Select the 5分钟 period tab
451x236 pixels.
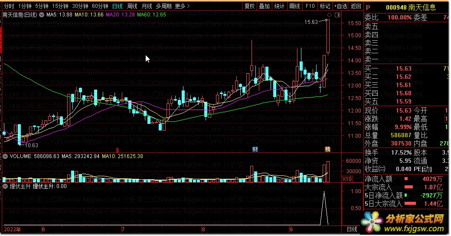point(42,6)
